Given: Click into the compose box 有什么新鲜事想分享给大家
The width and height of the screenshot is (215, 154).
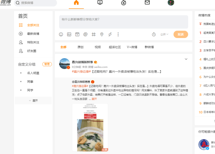Looking at the screenshot, I should tap(124, 22).
